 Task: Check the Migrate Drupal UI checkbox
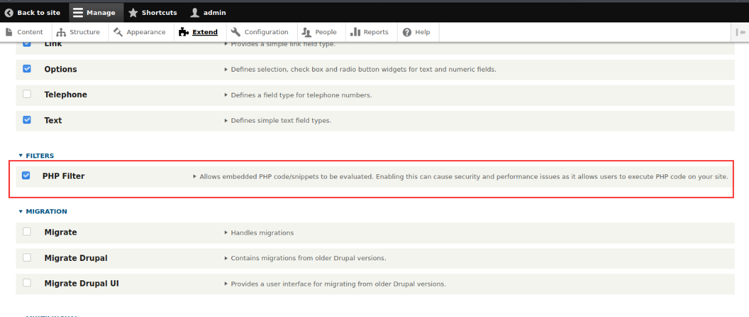[x=27, y=283]
